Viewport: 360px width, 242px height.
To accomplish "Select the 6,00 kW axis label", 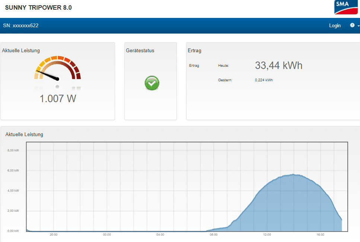I will (x=13, y=170).
